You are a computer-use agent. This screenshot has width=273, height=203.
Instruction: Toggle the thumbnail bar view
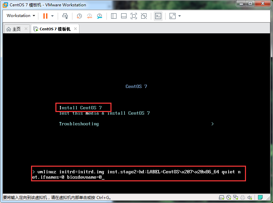pyautogui.click(x=124, y=16)
